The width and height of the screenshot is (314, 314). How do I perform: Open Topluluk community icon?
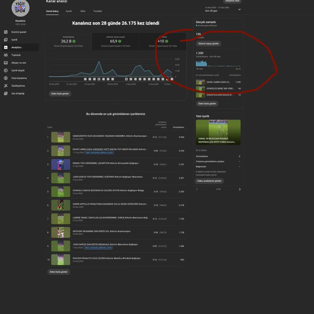coord(6,55)
